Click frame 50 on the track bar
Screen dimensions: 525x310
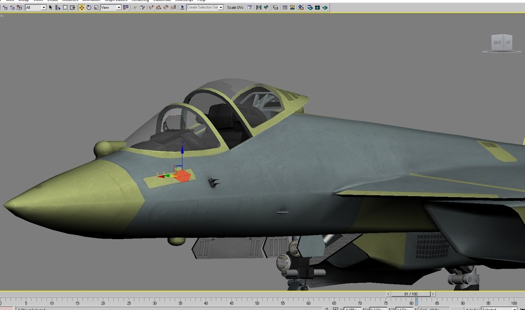tap(257, 303)
